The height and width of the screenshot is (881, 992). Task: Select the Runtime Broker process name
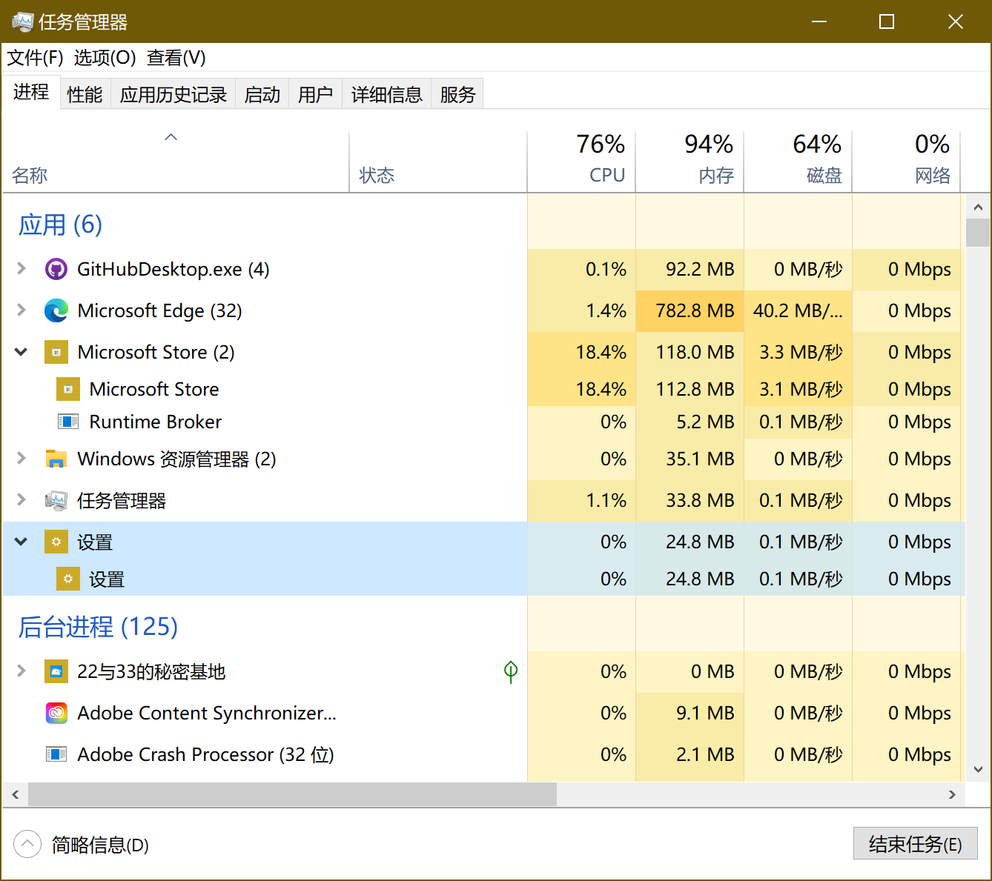click(x=156, y=422)
